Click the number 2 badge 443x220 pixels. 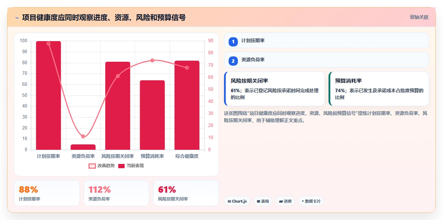pos(233,61)
